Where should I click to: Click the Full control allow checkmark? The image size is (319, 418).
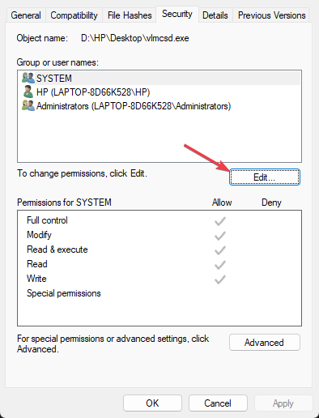(220, 221)
